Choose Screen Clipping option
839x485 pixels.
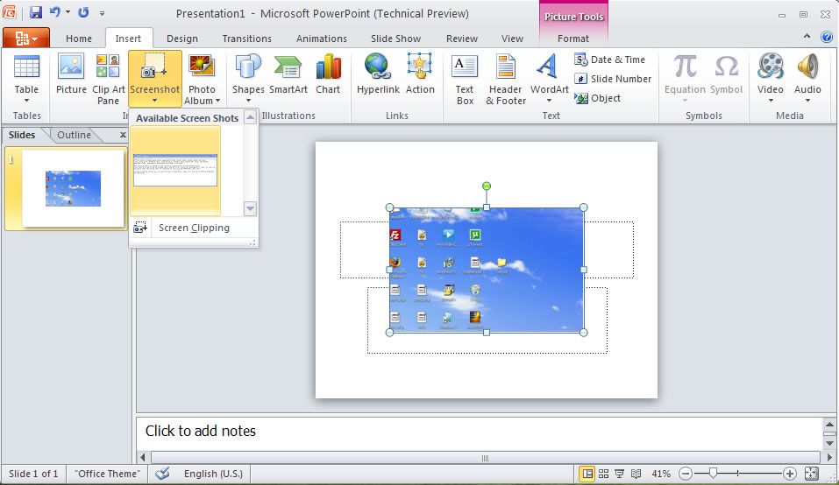pos(193,228)
